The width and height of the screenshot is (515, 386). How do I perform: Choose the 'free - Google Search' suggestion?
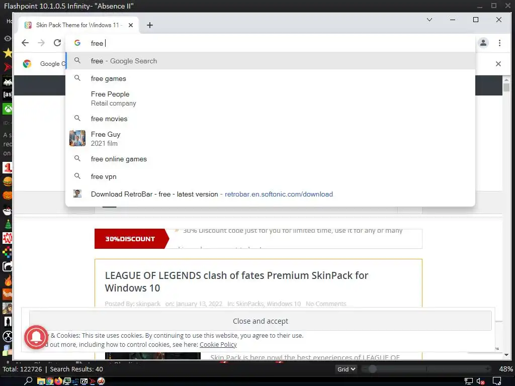(270, 61)
